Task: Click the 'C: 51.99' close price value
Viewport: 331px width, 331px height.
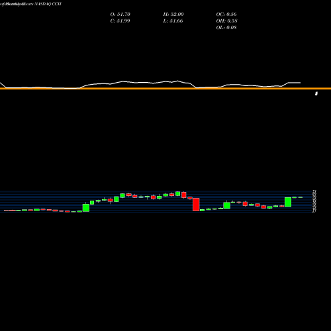Action: coord(120,21)
